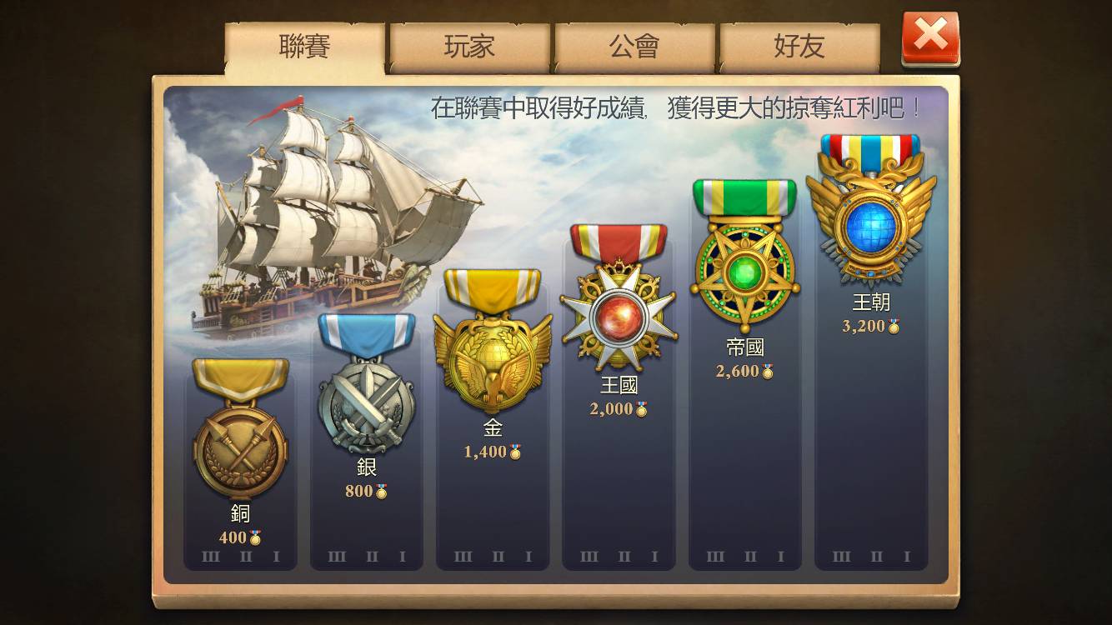Open the 聯賽 league tab
1112x625 pixels.
[x=304, y=47]
